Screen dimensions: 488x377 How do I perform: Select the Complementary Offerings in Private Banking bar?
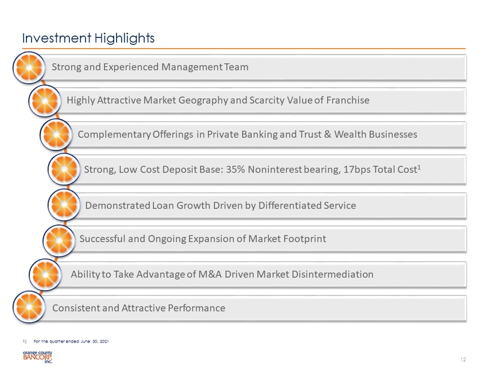pos(270,135)
